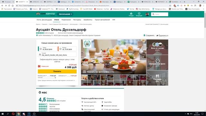Open the Dashboard bookmark

pos(60,9)
